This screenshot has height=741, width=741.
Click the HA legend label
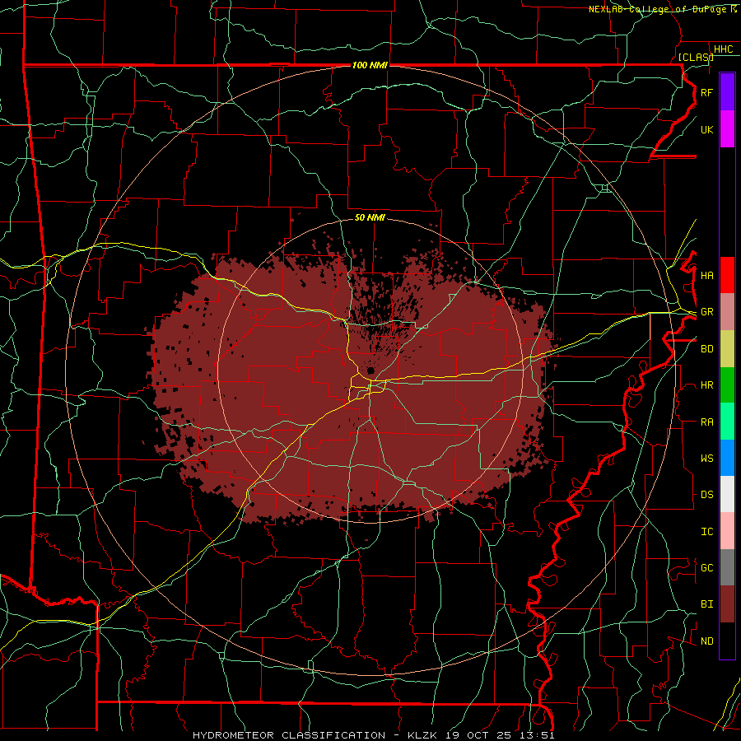[x=706, y=276]
